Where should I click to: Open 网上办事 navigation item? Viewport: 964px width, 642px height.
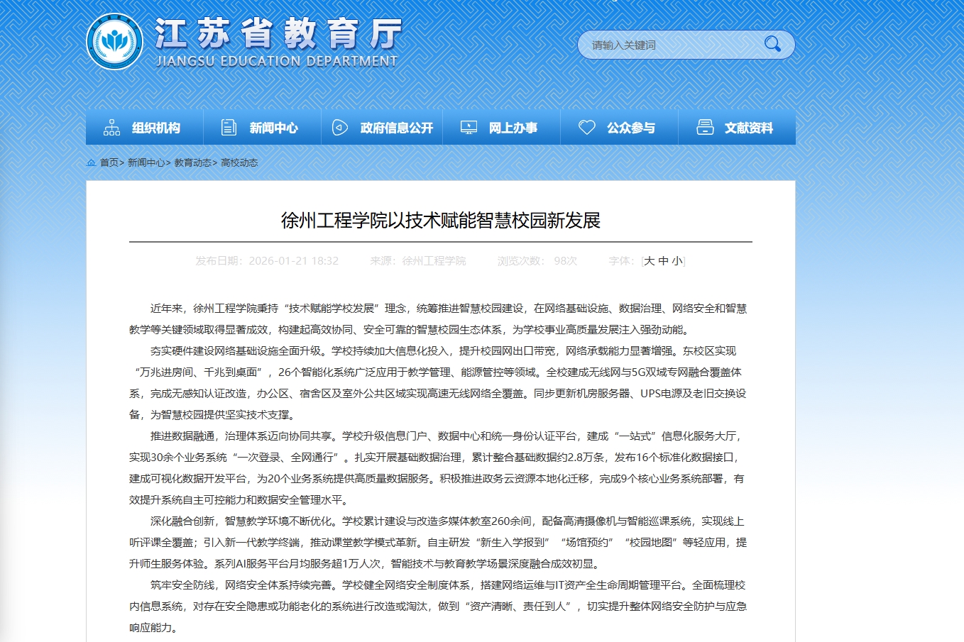point(513,128)
